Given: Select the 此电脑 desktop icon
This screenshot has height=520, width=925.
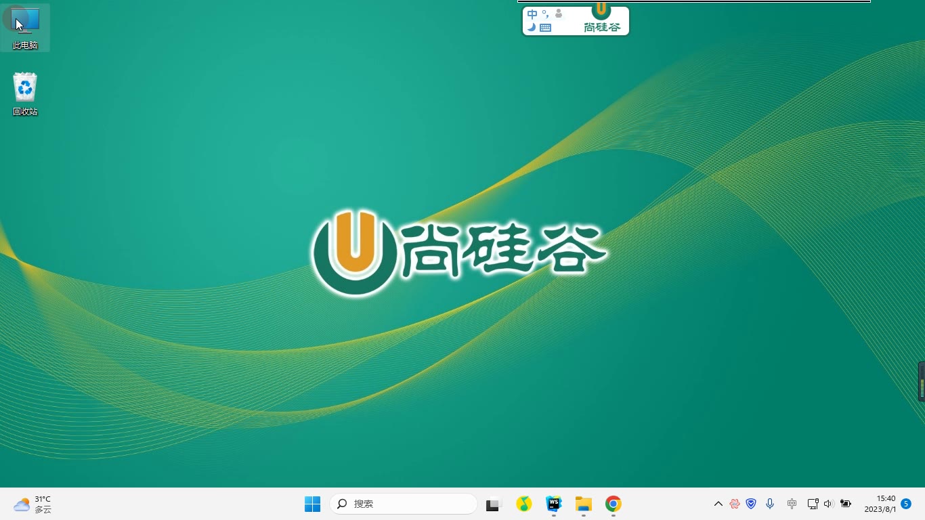Looking at the screenshot, I should click(x=25, y=28).
